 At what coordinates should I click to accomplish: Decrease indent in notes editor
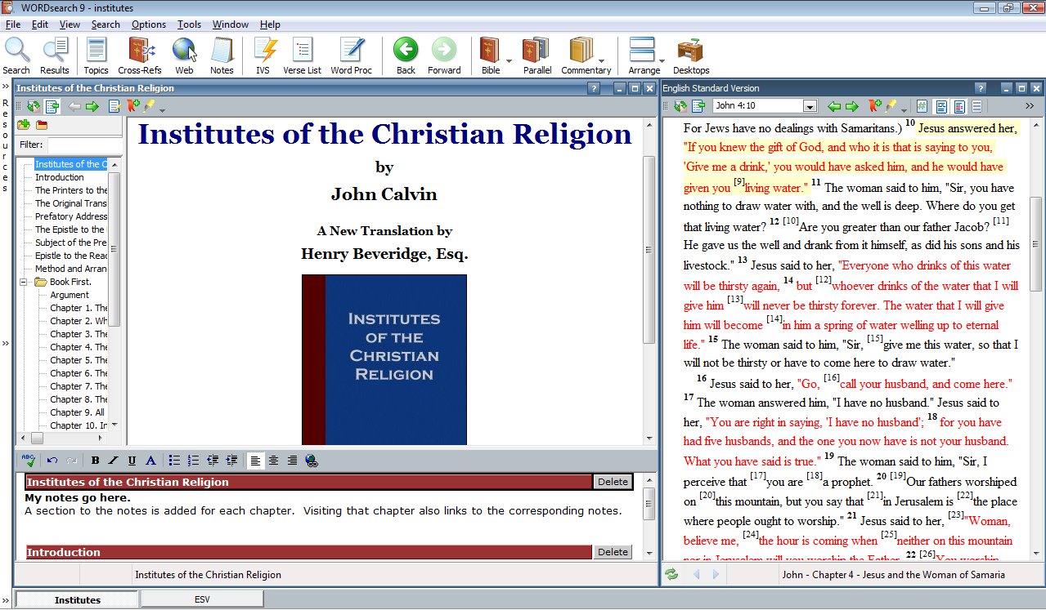pyautogui.click(x=213, y=461)
